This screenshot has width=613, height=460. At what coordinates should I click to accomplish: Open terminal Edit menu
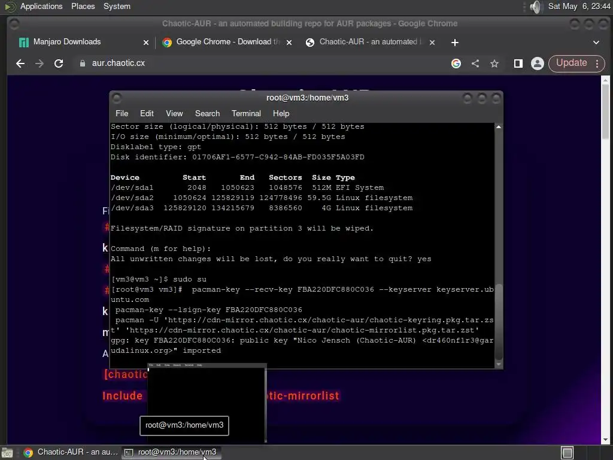coord(147,113)
